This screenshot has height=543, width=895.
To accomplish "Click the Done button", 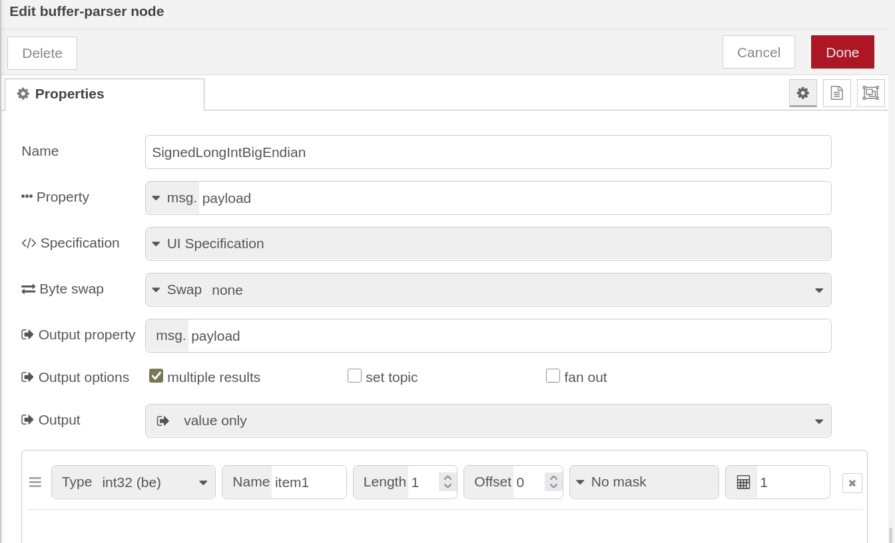I will tap(842, 52).
